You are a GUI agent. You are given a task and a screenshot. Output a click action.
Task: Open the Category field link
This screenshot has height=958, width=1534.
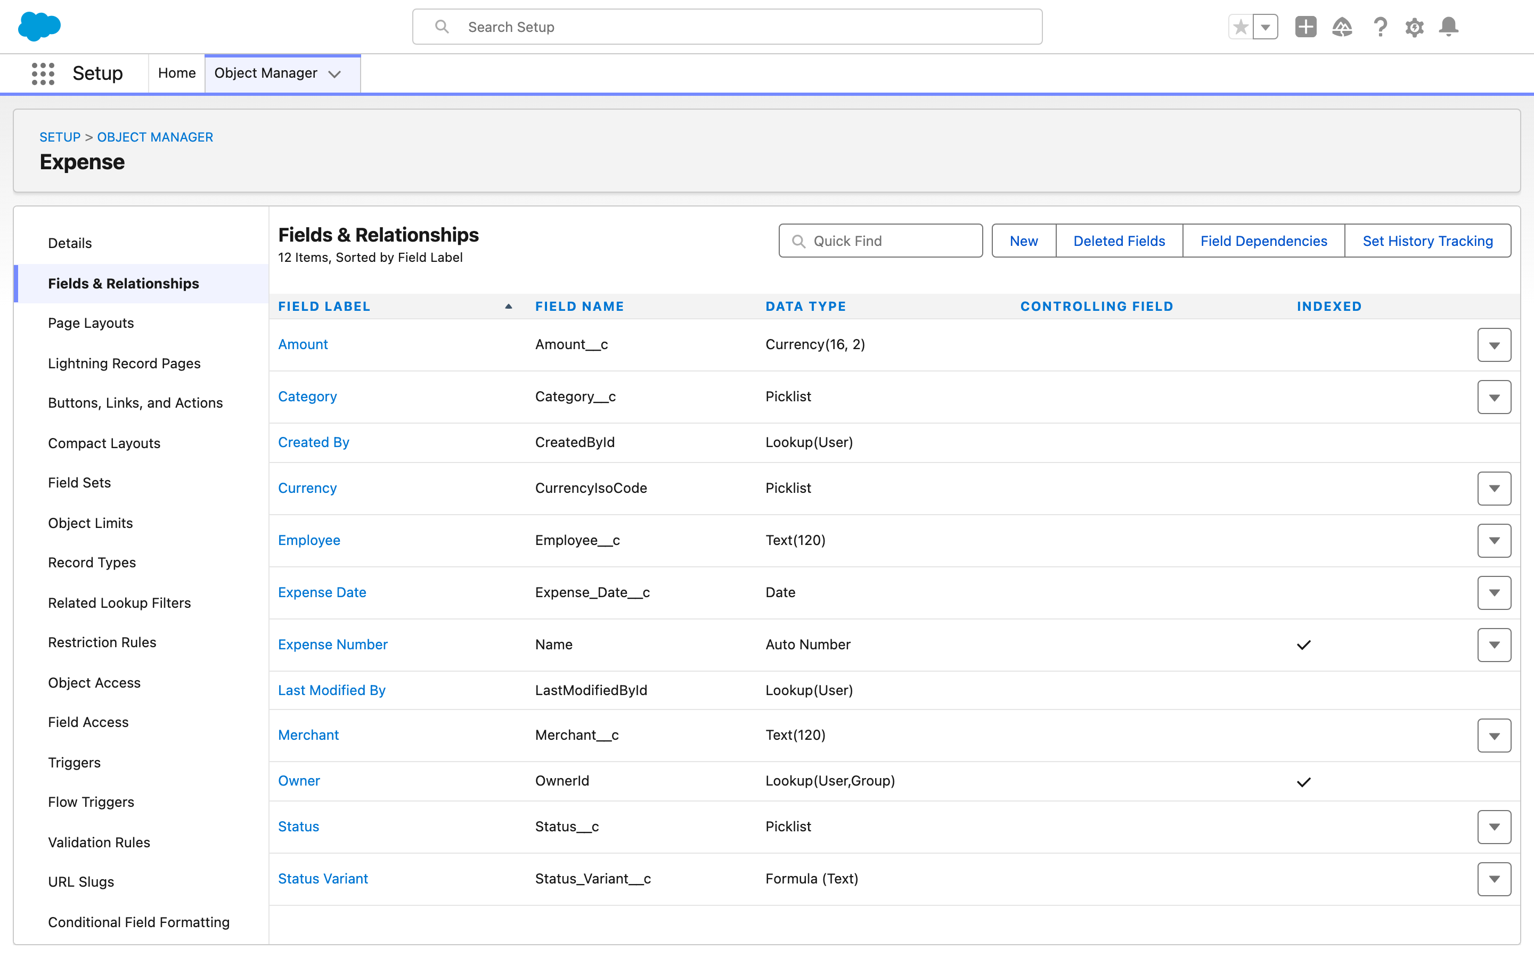pos(307,397)
